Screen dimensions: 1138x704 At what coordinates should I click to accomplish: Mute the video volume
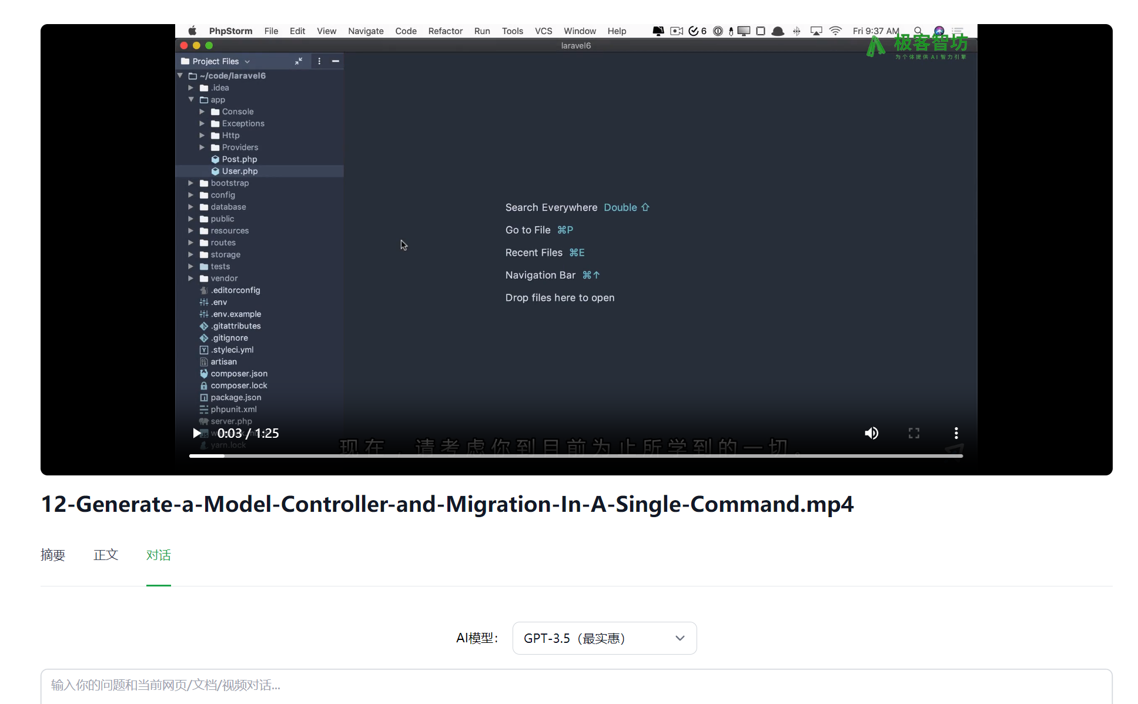[871, 433]
